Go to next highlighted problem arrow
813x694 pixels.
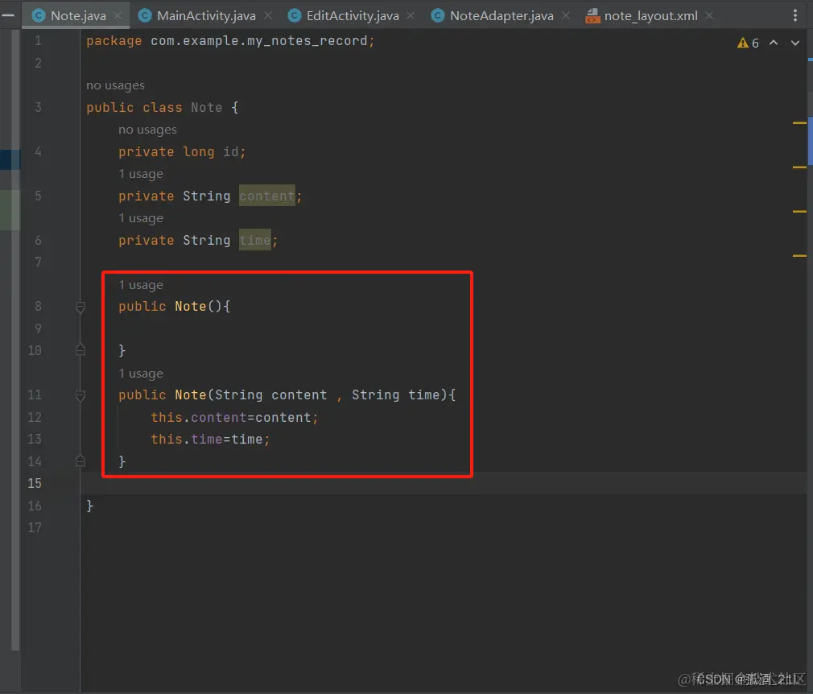pyautogui.click(x=794, y=43)
